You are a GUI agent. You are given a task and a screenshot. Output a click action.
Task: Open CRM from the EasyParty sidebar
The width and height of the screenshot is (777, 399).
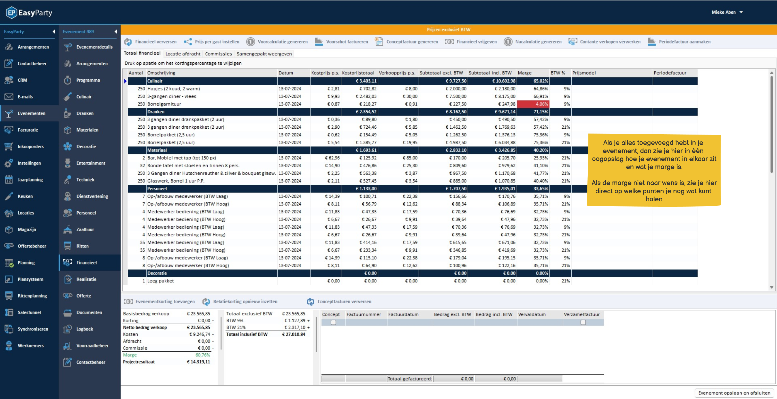coord(29,80)
